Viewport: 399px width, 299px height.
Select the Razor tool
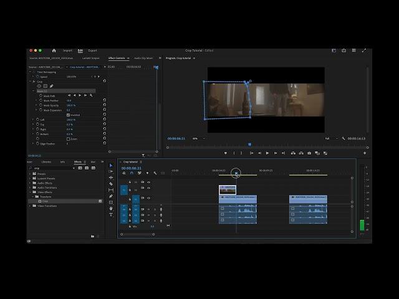(x=111, y=184)
